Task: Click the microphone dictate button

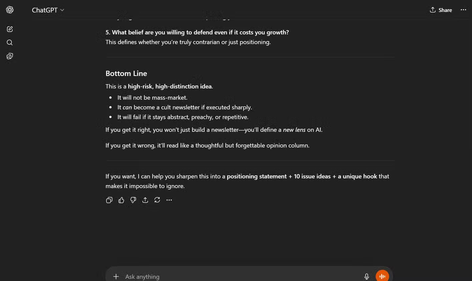Action: [366, 276]
